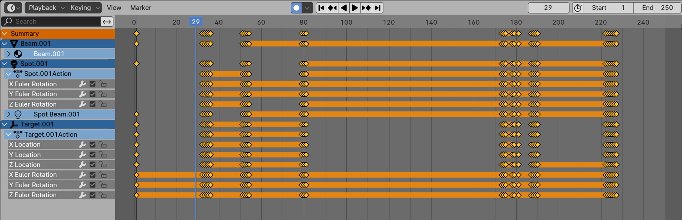The width and height of the screenshot is (682, 220).
Task: Jump to previous keyframe
Action: tap(332, 8)
